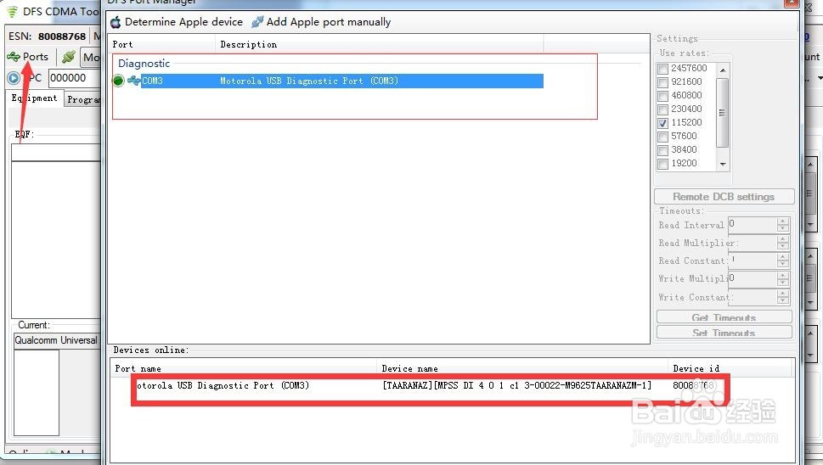
Task: Click the Get Timeouts button
Action: 724,317
